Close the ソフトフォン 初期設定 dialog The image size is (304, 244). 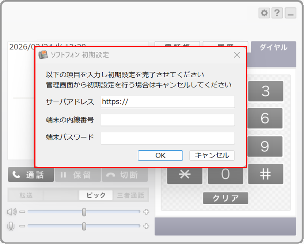[x=237, y=55]
